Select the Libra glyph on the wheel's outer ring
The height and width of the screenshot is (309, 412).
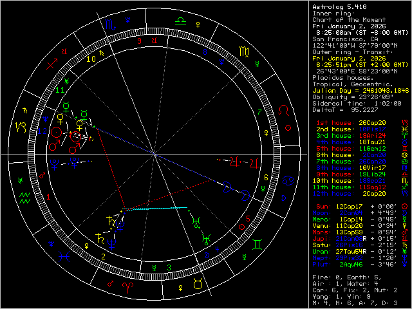(181, 21)
